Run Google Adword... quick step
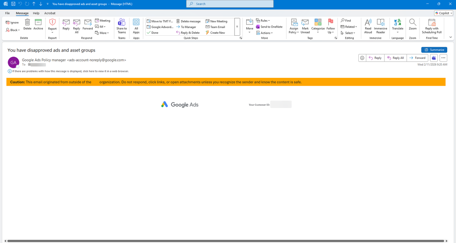Viewport: 456px width, 243px height. [x=160, y=27]
